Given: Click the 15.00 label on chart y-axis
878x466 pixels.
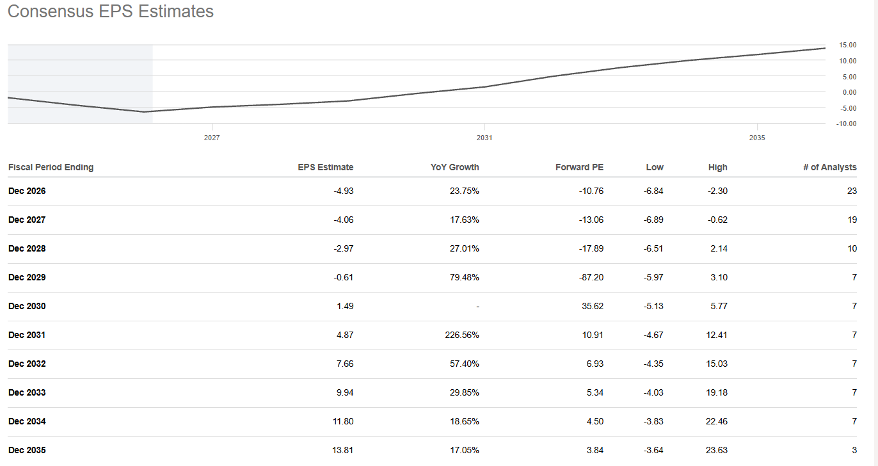Looking at the screenshot, I should tap(848, 45).
